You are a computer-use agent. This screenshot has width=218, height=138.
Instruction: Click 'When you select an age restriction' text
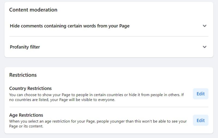click(98, 121)
